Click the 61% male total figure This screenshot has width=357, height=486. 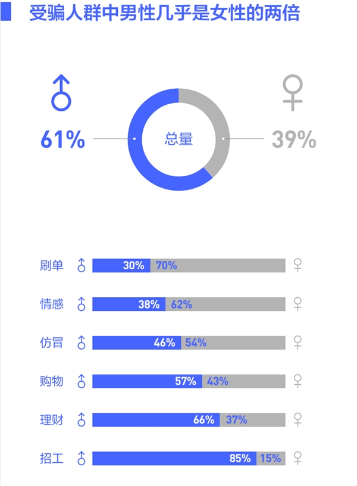tap(62, 139)
